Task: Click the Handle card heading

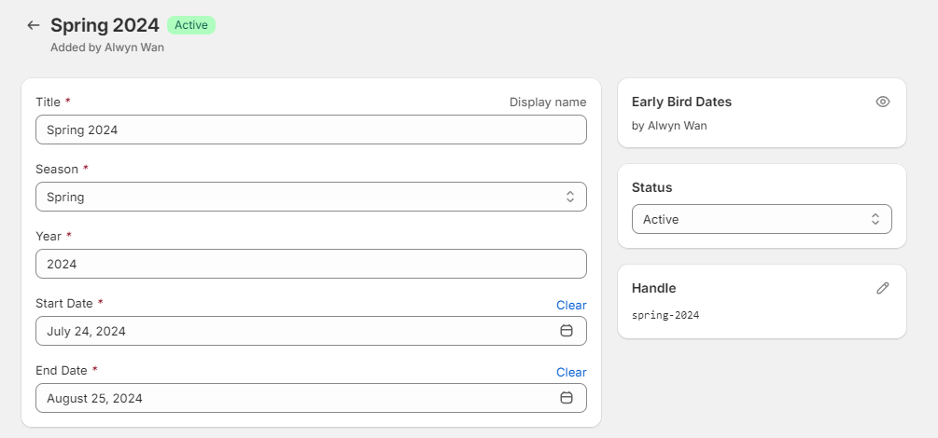Action: coord(654,288)
